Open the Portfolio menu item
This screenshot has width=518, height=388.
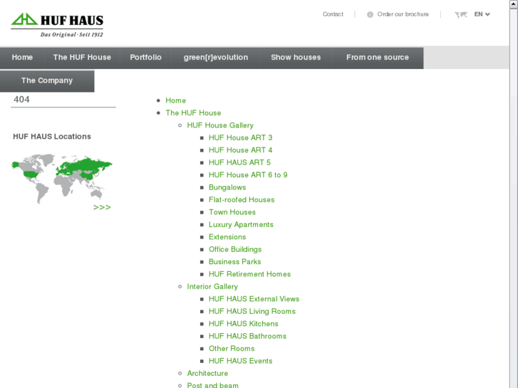(145, 58)
